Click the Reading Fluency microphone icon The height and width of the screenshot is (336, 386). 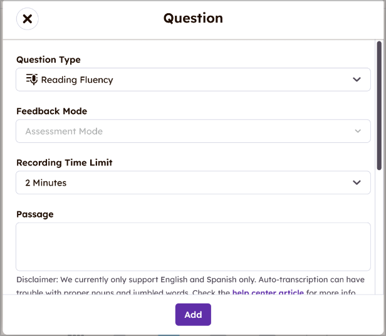pos(31,80)
